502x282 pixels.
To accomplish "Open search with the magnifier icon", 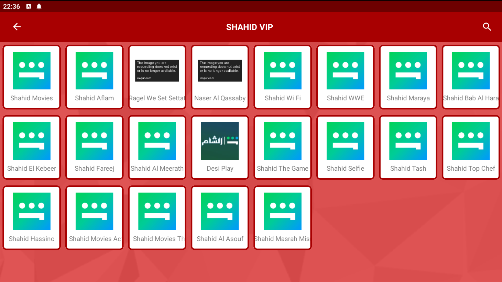I will coord(487,27).
